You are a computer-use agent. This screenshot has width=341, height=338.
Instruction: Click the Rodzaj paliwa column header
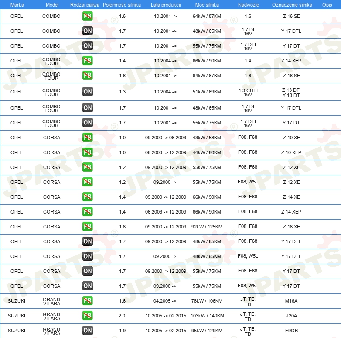85,5
